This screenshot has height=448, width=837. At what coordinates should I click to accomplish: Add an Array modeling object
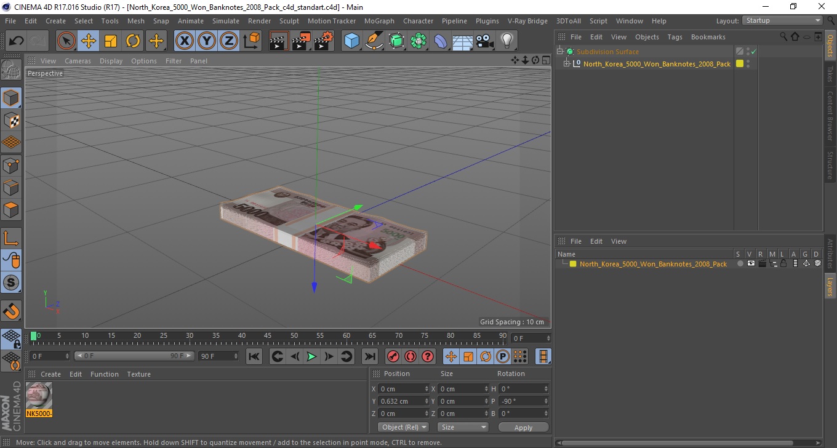418,41
